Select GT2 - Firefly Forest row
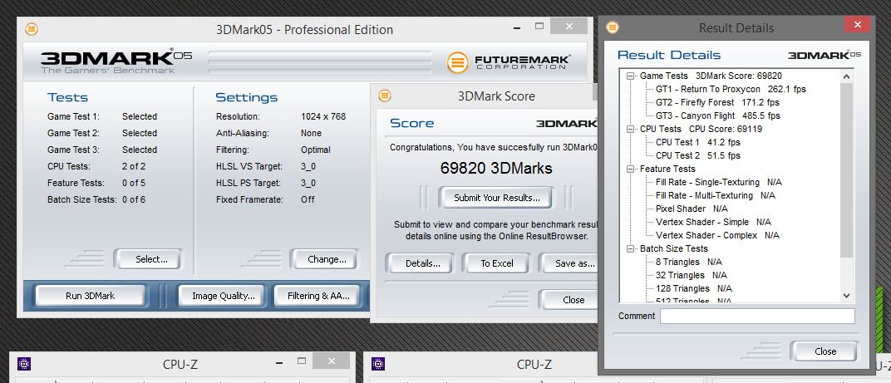Image resolution: width=891 pixels, height=383 pixels. tap(717, 102)
